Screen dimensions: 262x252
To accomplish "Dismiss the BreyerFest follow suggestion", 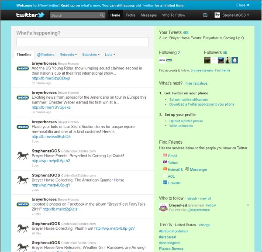I will coord(248,205).
